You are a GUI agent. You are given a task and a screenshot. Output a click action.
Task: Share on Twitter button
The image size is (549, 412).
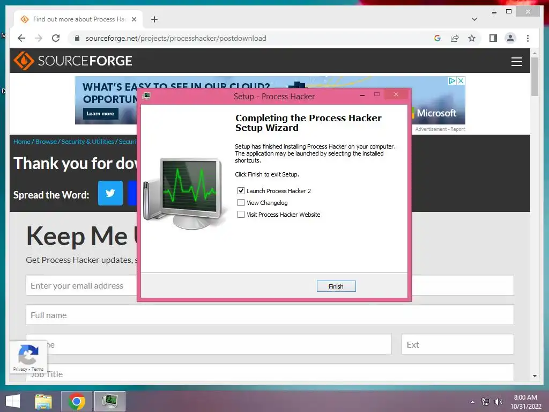110,193
